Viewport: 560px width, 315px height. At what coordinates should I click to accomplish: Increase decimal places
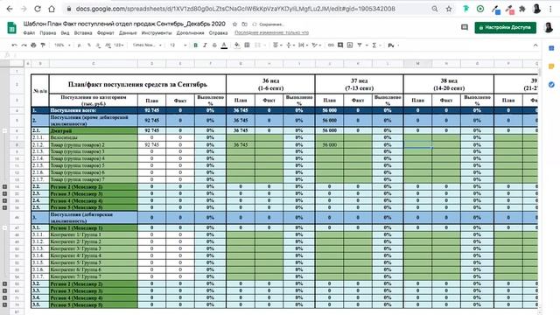tap(108, 45)
